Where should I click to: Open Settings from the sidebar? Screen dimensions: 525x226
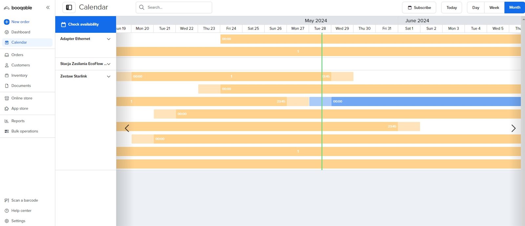(x=18, y=221)
